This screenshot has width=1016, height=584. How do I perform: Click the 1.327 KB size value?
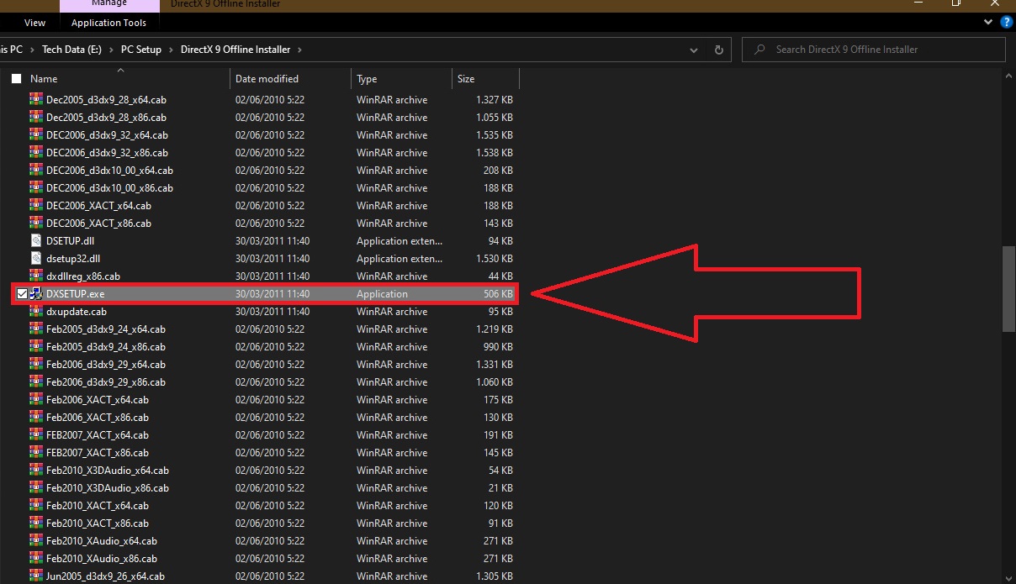tap(494, 99)
